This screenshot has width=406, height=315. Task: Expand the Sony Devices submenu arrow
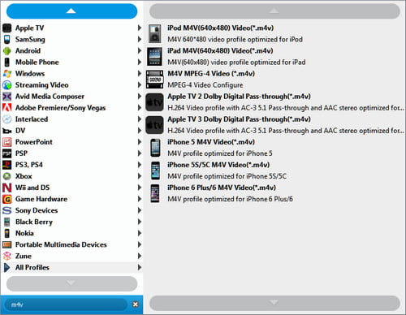140,210
